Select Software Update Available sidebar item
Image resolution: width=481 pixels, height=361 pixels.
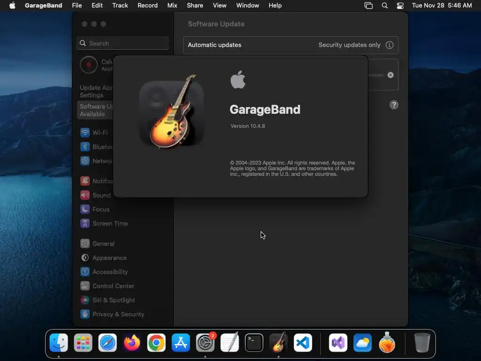click(x=95, y=110)
